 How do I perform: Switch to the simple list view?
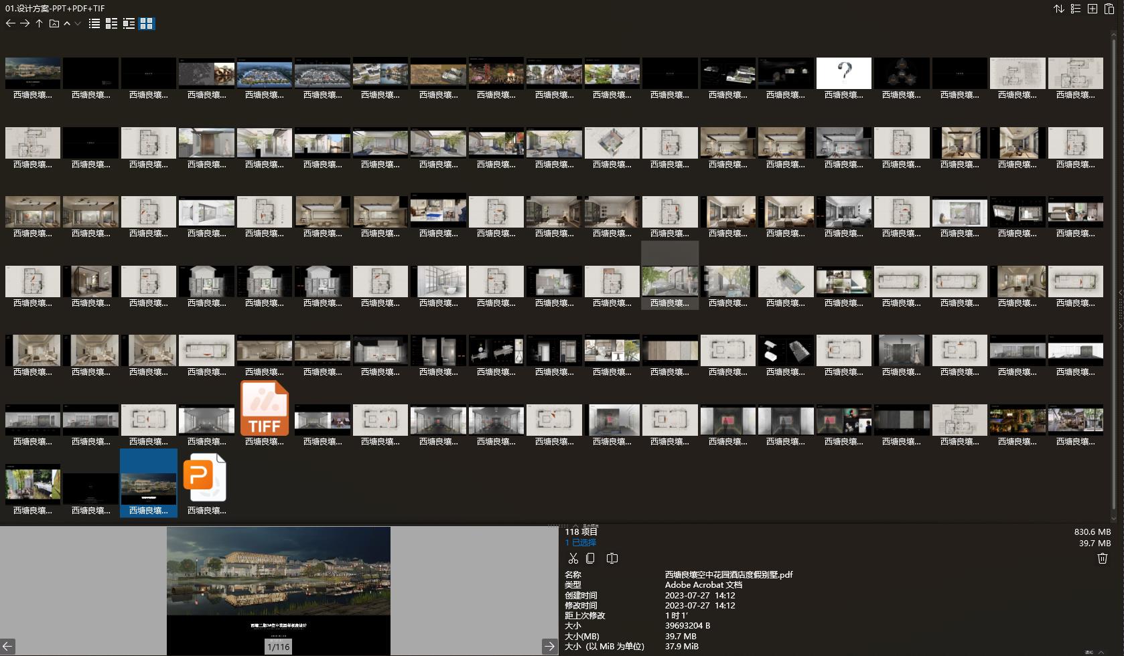pos(94,23)
